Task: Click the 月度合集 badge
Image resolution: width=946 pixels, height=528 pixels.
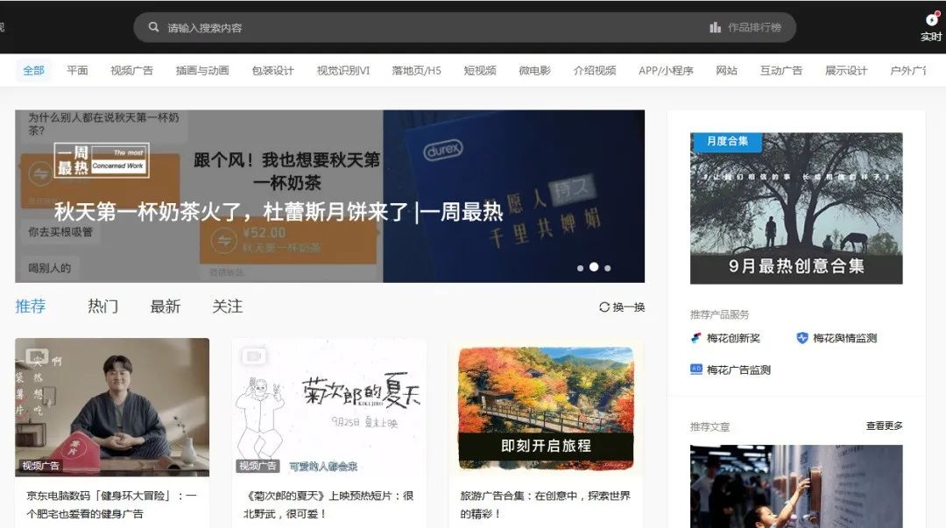Action: click(x=726, y=141)
